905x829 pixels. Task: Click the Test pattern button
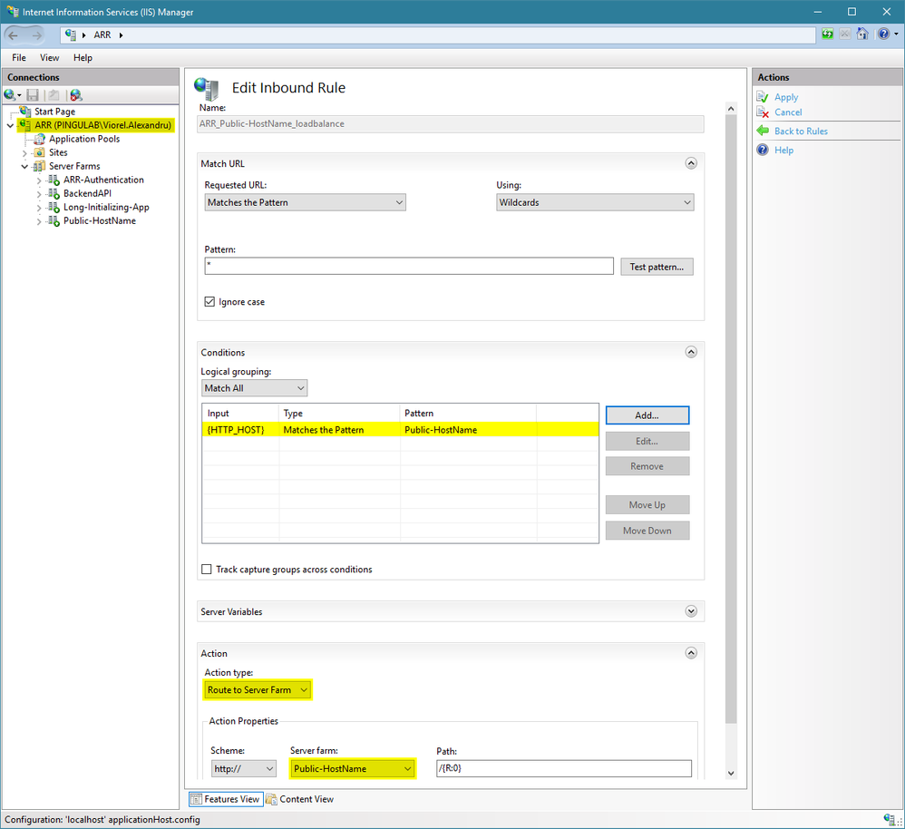657,267
